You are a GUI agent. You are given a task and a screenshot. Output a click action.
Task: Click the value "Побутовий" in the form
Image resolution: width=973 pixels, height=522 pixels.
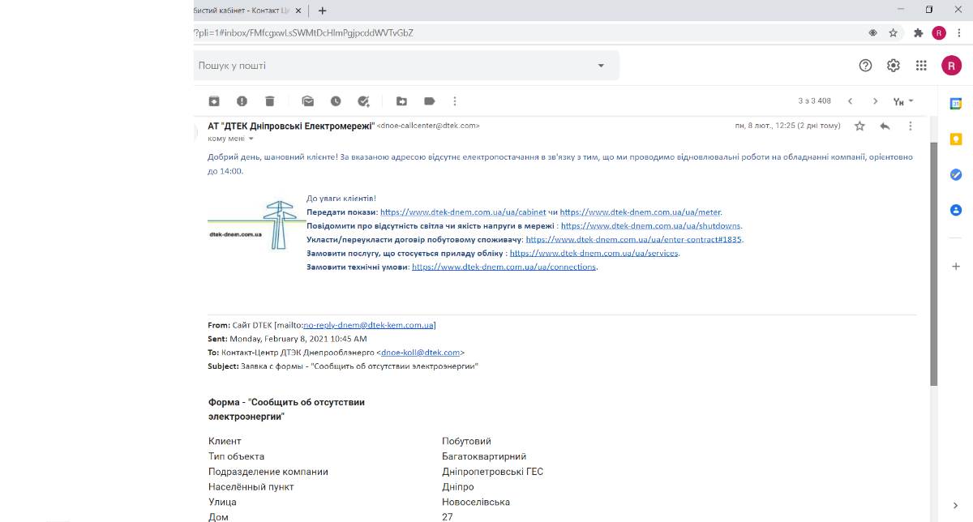[x=467, y=442]
